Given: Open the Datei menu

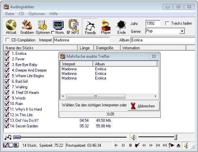Looking at the screenshot, I should [x=10, y=14].
